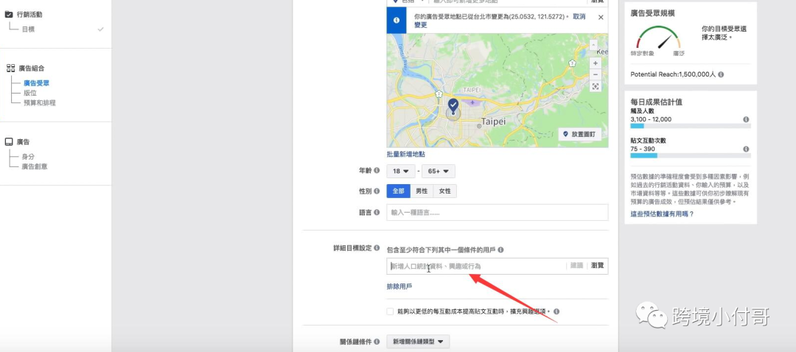Select 廣告受眾 in the sidebar

pos(37,83)
